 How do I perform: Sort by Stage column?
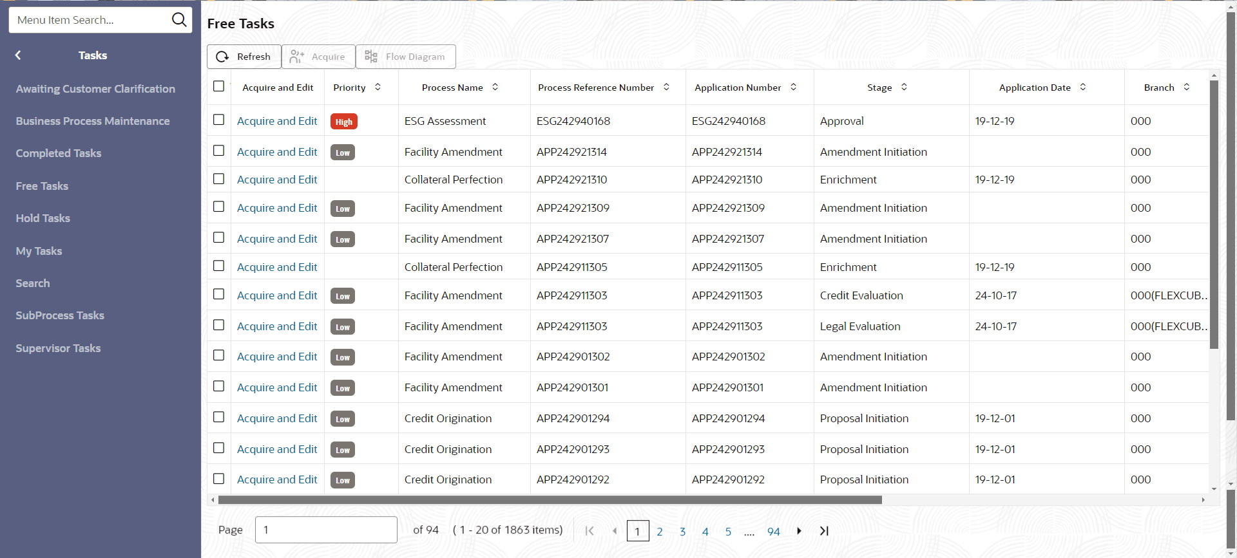[x=904, y=87]
